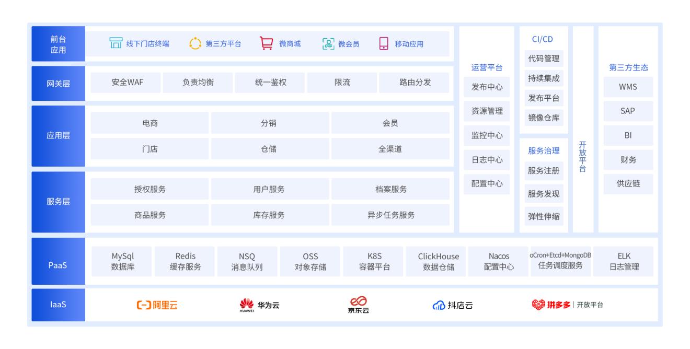
Task: Click the 服务发现 box
Action: click(x=544, y=194)
